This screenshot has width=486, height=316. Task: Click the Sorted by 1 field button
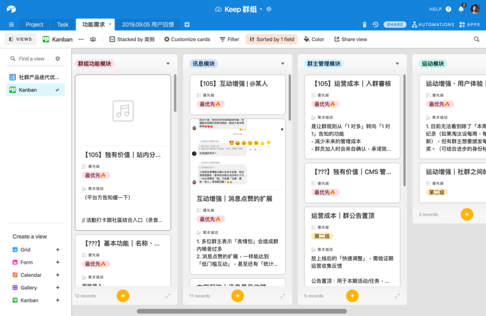pos(271,39)
